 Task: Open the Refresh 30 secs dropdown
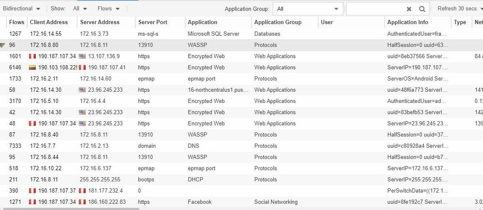tap(459, 9)
